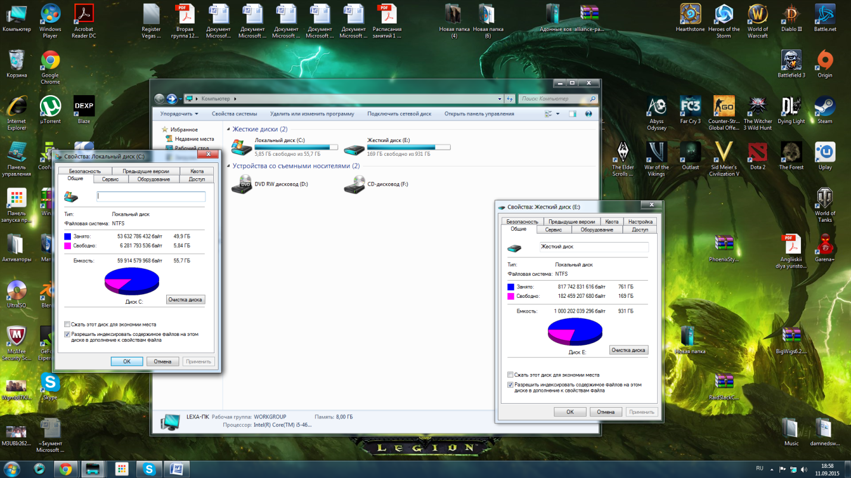851x478 pixels.
Task: Select the CD drive (F:) icon
Action: tap(354, 184)
